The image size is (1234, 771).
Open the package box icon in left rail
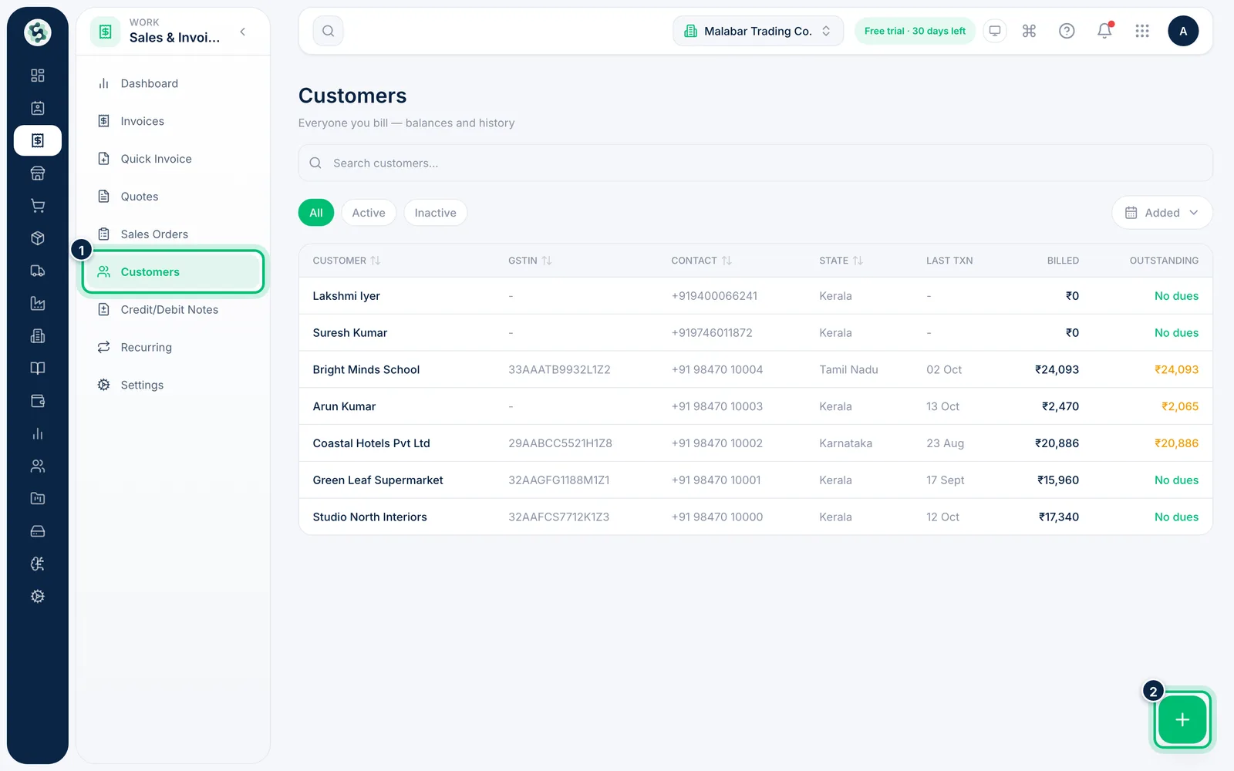click(x=37, y=238)
